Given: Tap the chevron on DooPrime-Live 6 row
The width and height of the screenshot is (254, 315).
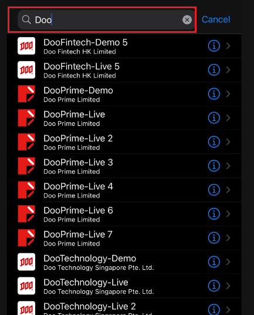Looking at the screenshot, I should point(228,214).
